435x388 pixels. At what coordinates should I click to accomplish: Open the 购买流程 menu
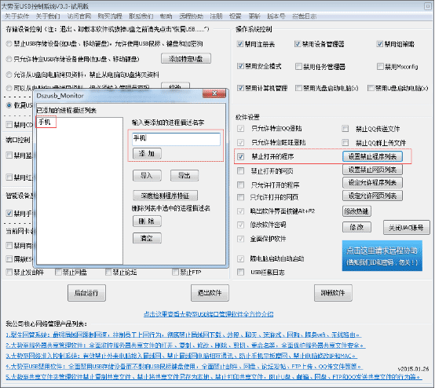(110, 16)
